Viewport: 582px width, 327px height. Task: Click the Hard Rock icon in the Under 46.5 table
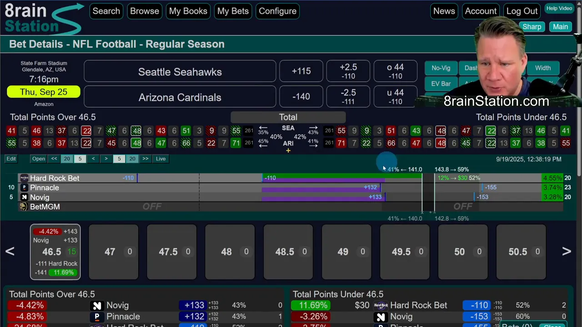[x=381, y=306]
